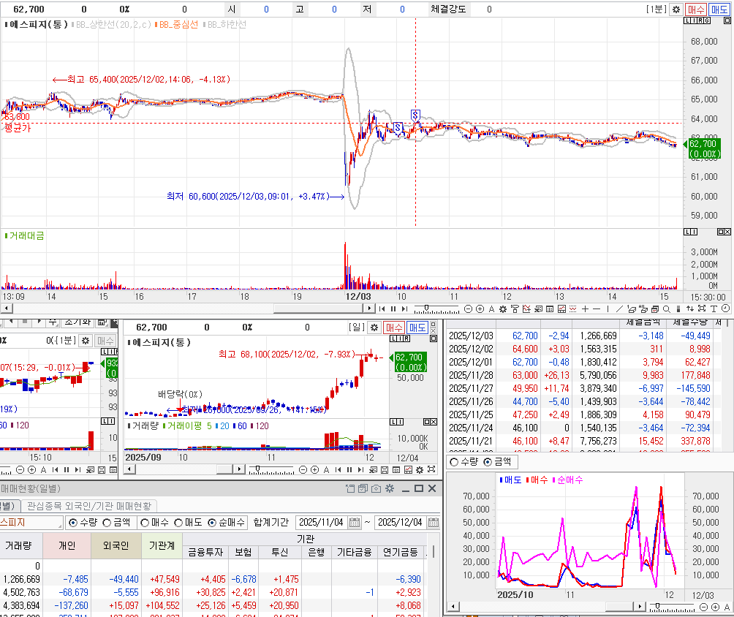Click camera capture icon in 매매현황 title bar
The height and width of the screenshot is (617, 734).
point(376,489)
